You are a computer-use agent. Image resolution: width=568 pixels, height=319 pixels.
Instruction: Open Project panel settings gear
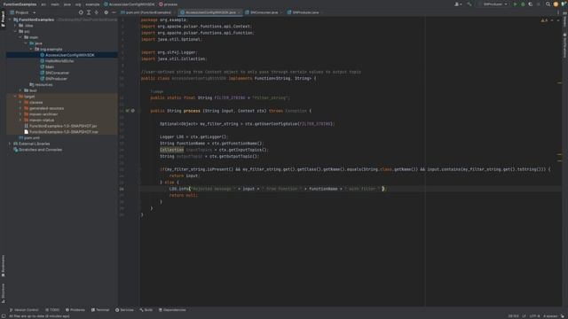[x=106, y=12]
